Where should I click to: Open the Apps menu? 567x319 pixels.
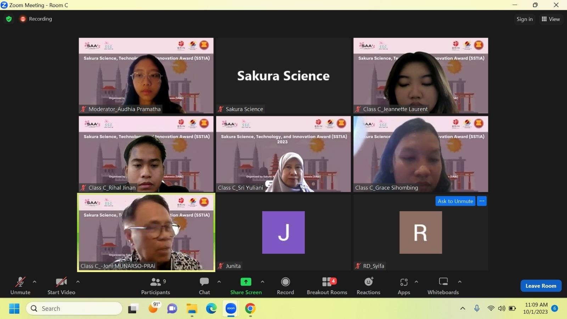[404, 286]
